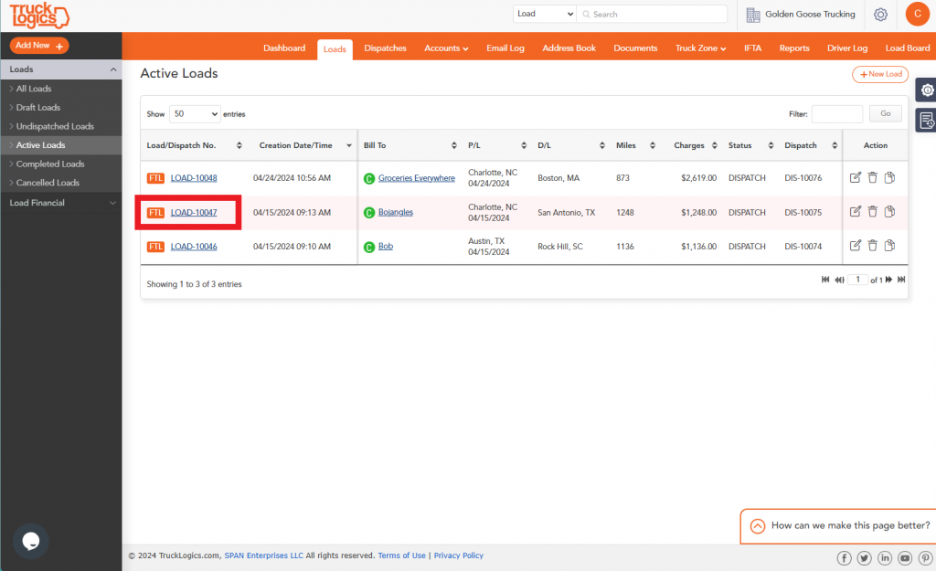Screen dimensions: 936x571
Task: Open the Load search type dropdown
Action: (545, 14)
